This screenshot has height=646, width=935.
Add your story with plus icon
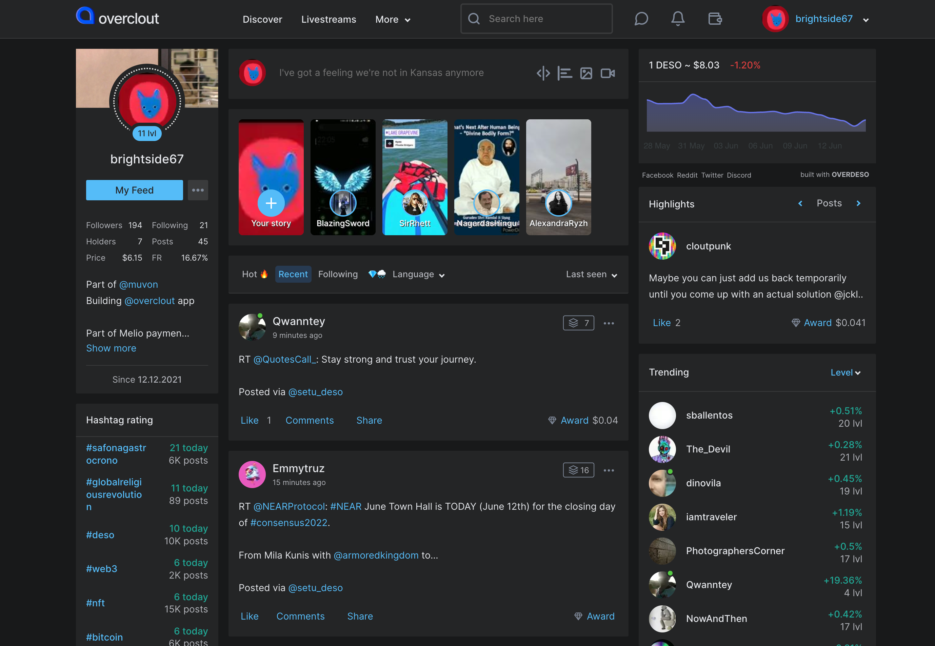(271, 203)
